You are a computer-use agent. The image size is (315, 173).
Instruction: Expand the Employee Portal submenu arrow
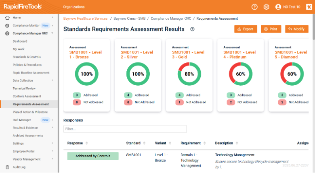pyautogui.click(x=52, y=151)
